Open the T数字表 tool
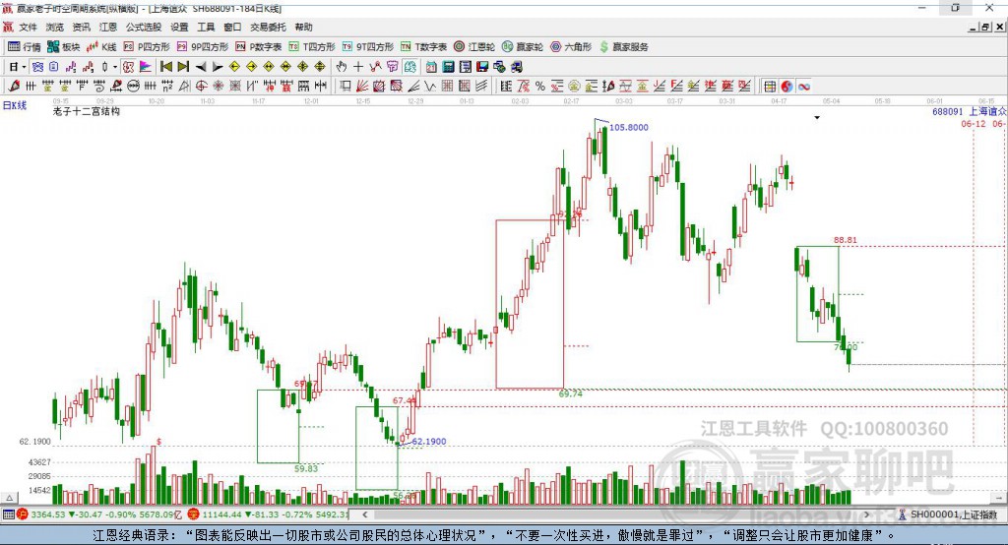 423,47
